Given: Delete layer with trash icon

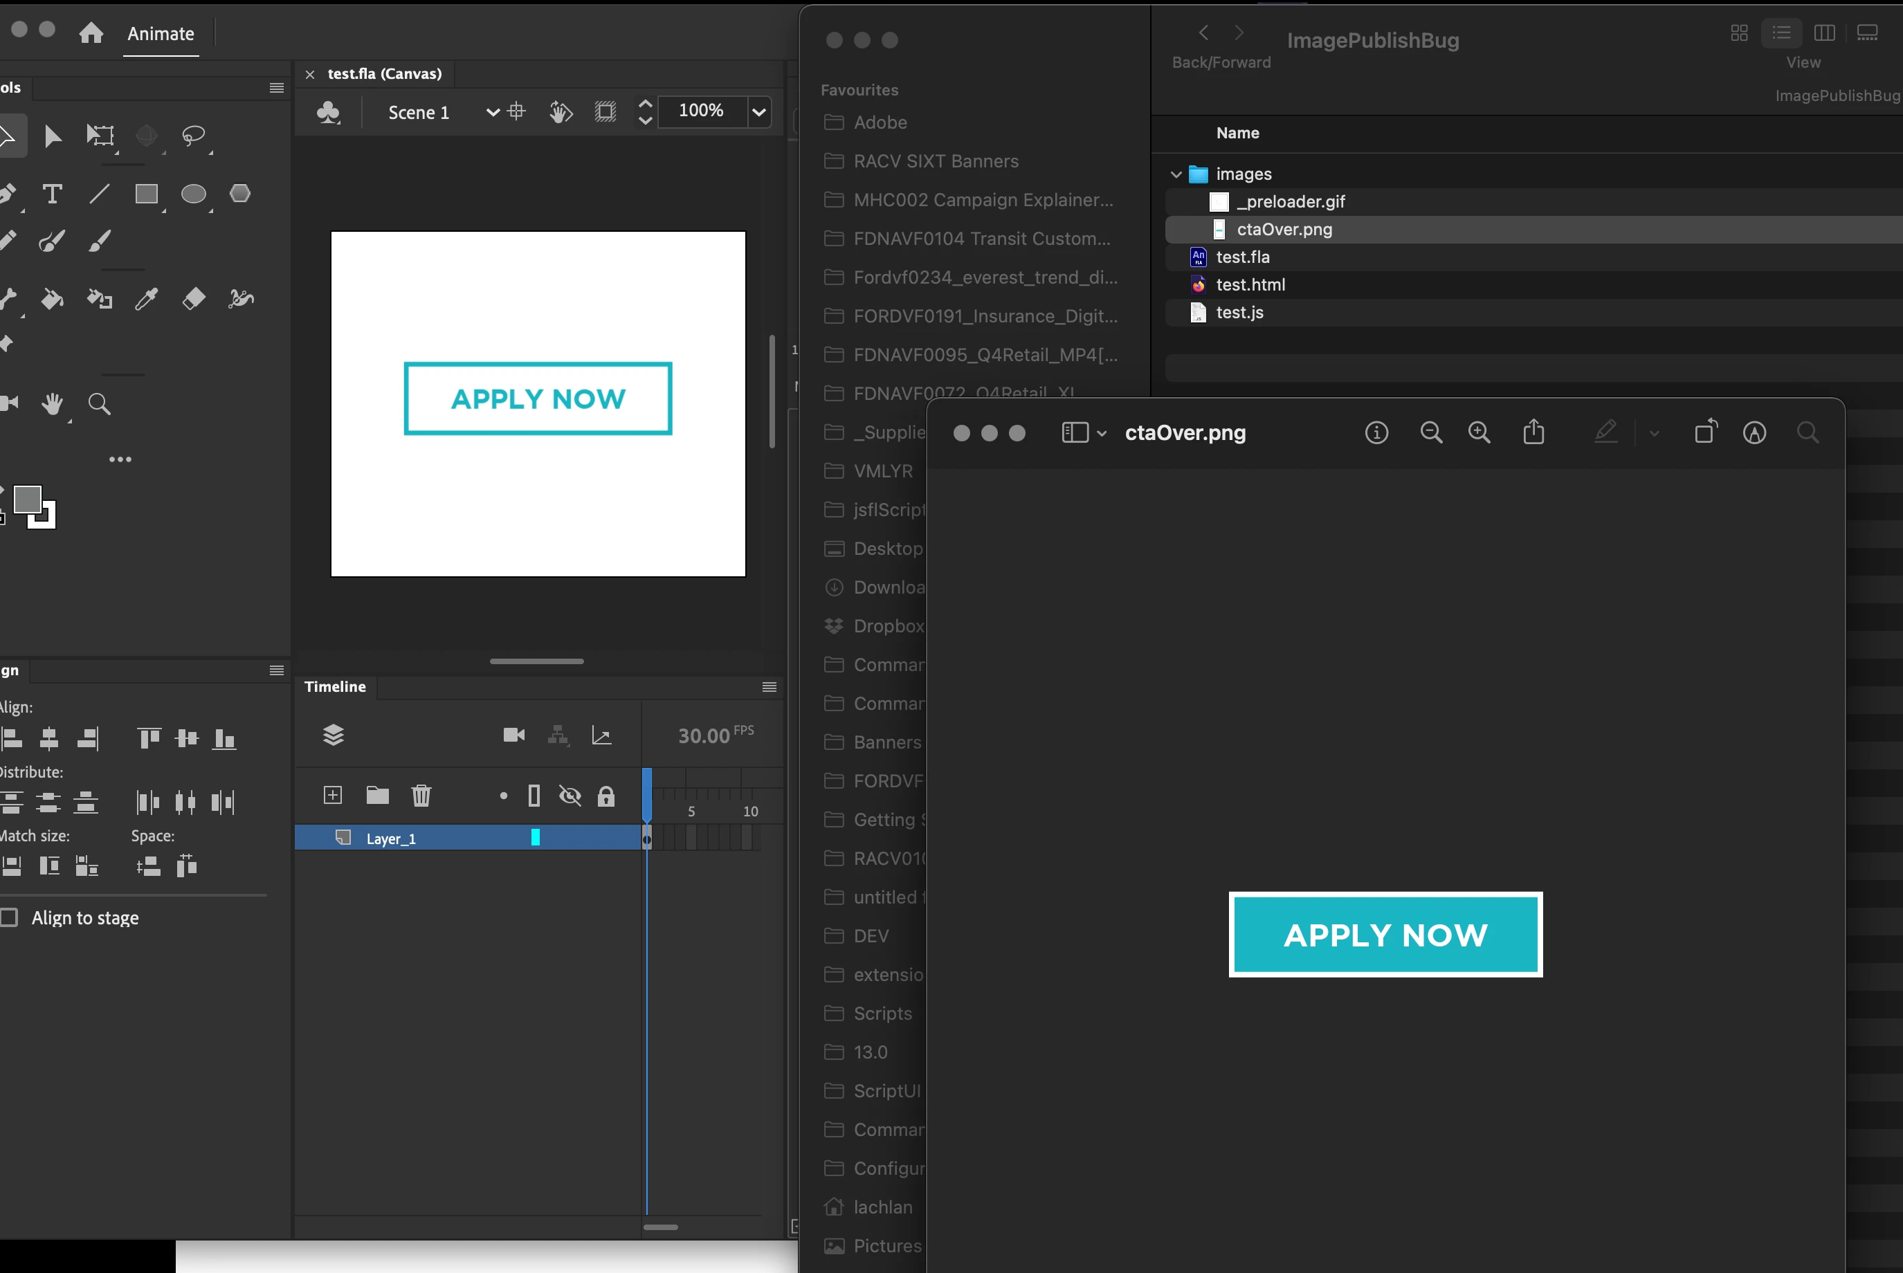Looking at the screenshot, I should (421, 795).
